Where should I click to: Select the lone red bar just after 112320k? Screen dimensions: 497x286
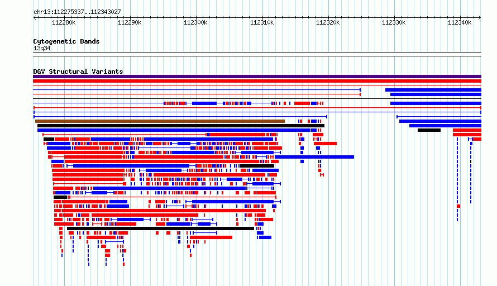tap(325, 144)
